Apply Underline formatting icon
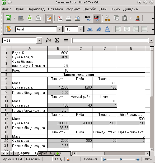155x163 pixels. click(x=107, y=29)
